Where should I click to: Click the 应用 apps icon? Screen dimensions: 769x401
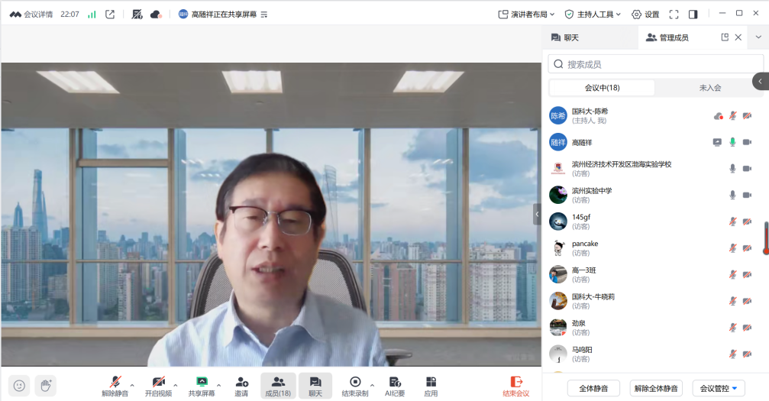click(x=431, y=382)
